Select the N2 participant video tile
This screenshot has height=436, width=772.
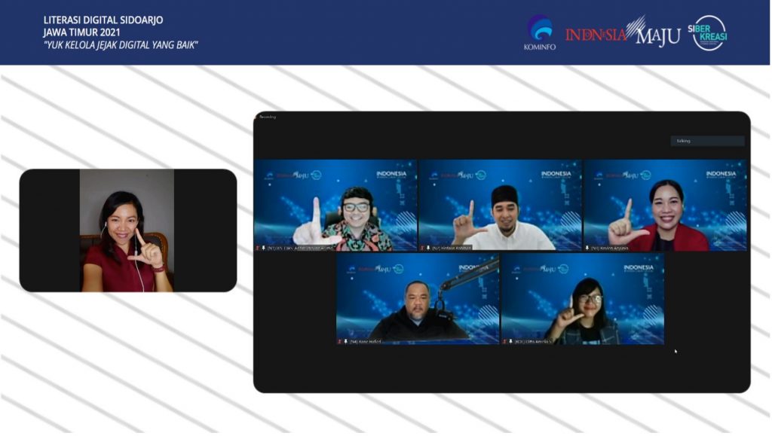[x=500, y=204]
